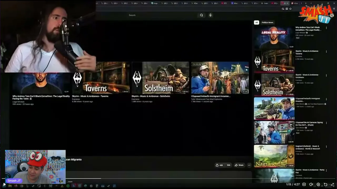Image resolution: width=337 pixels, height=189 pixels.
Task: Bookmark the page with the star icon
Action: [x=290, y=9]
